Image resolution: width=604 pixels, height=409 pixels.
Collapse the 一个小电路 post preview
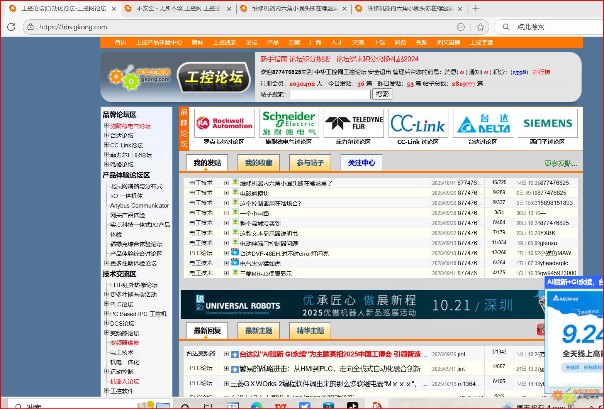coord(226,213)
